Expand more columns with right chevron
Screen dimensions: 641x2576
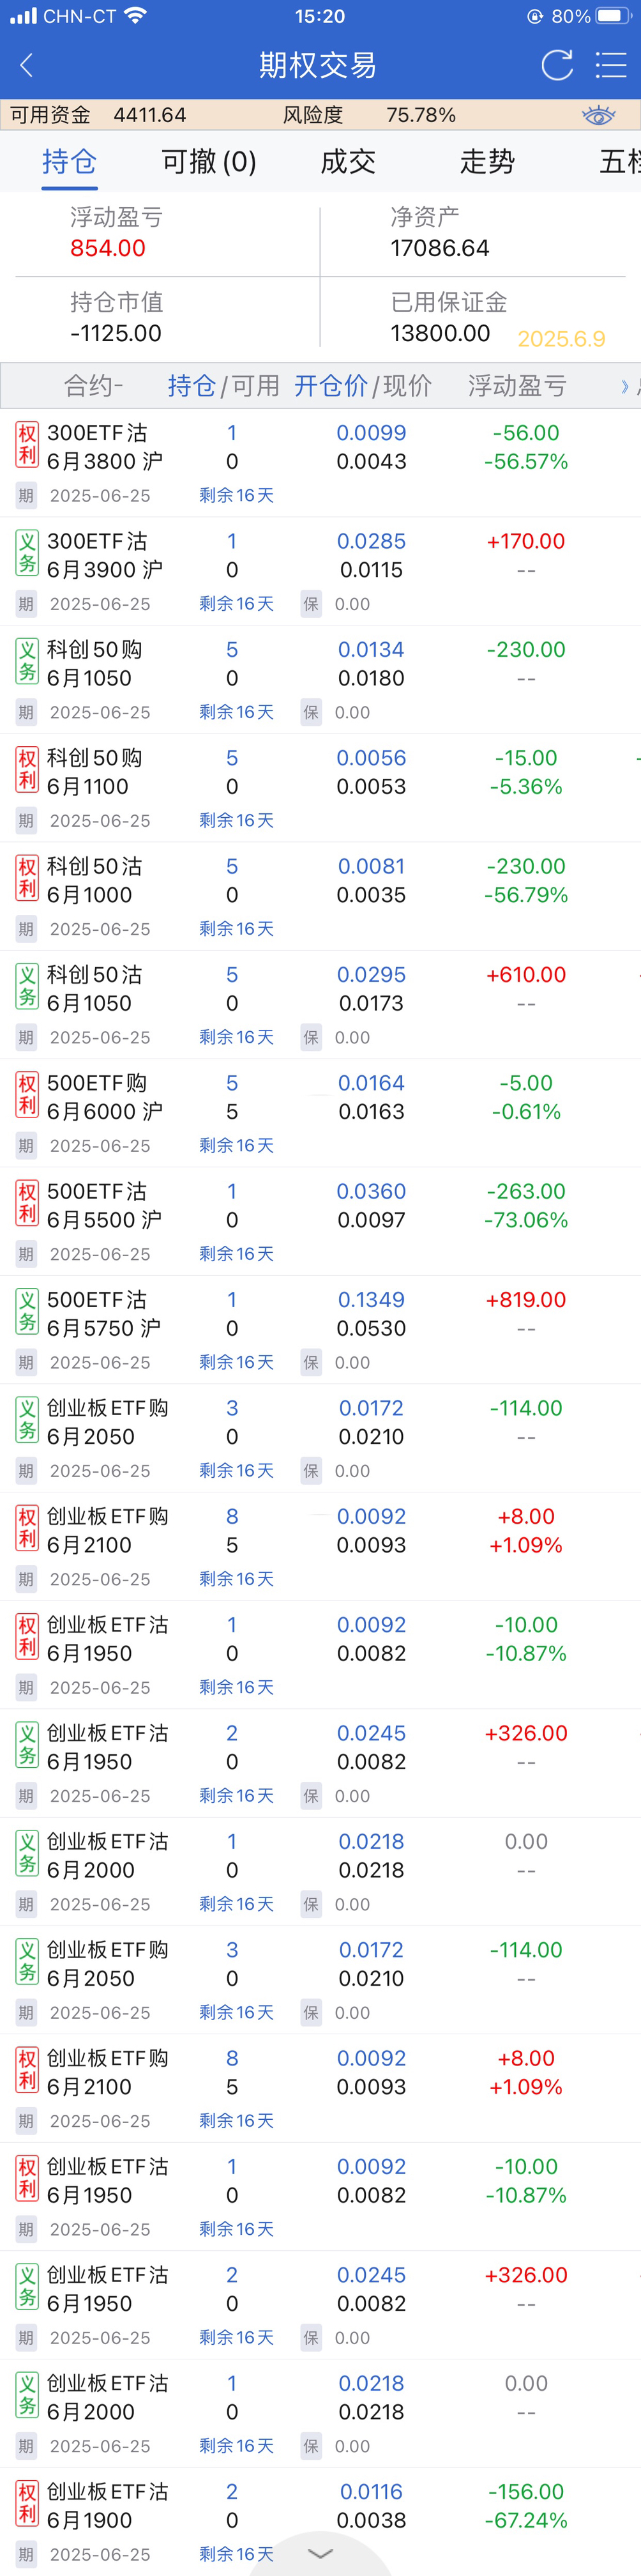point(625,386)
